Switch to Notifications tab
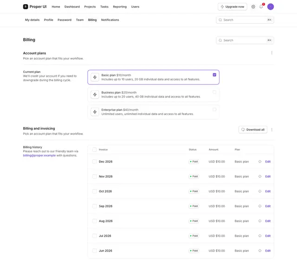Viewport: 297px width, 278px height. [x=110, y=20]
